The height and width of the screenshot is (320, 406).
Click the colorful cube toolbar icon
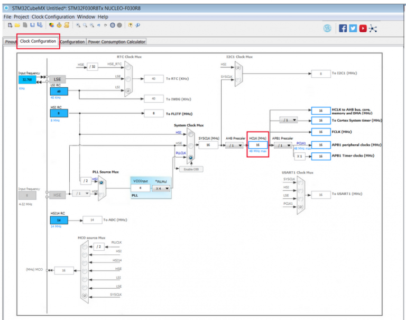click(x=51, y=25)
